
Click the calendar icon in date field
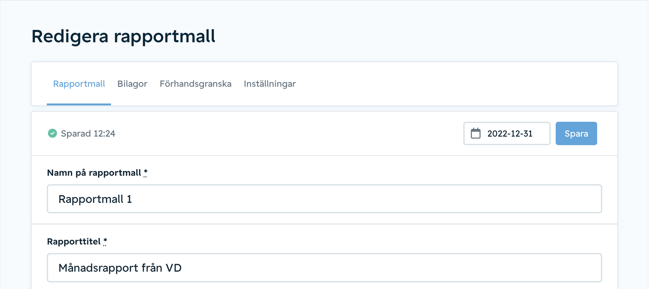click(x=475, y=133)
